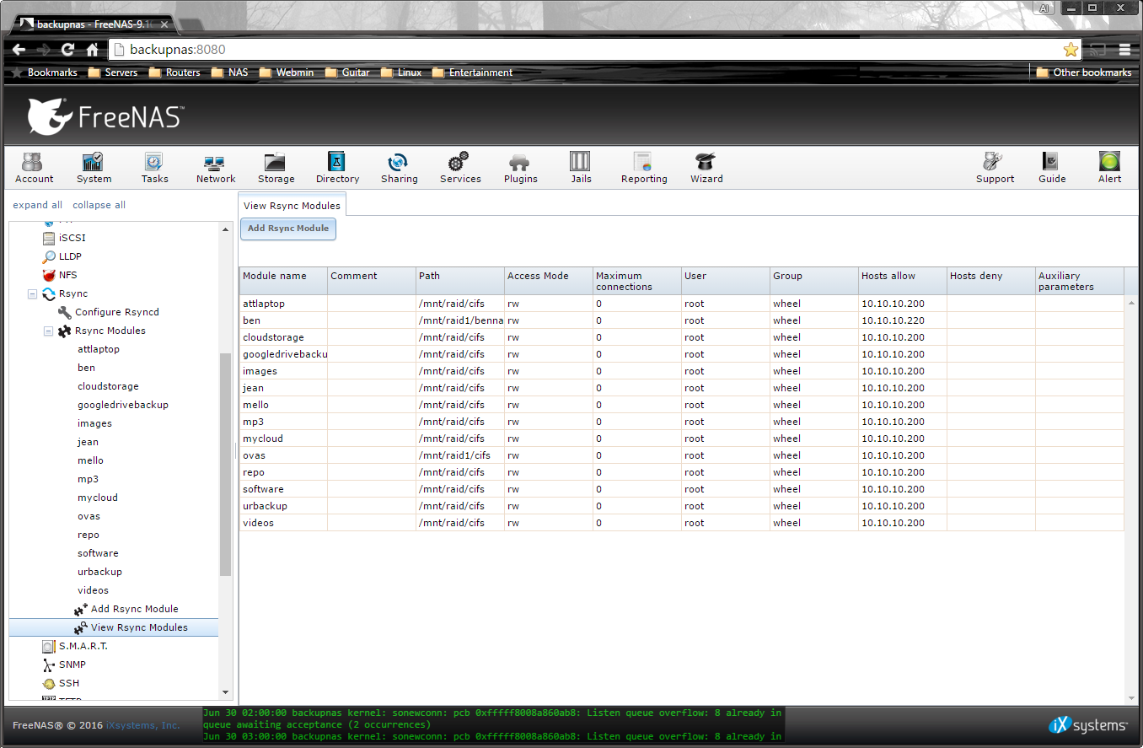Open Services via the gears icon

tap(460, 167)
